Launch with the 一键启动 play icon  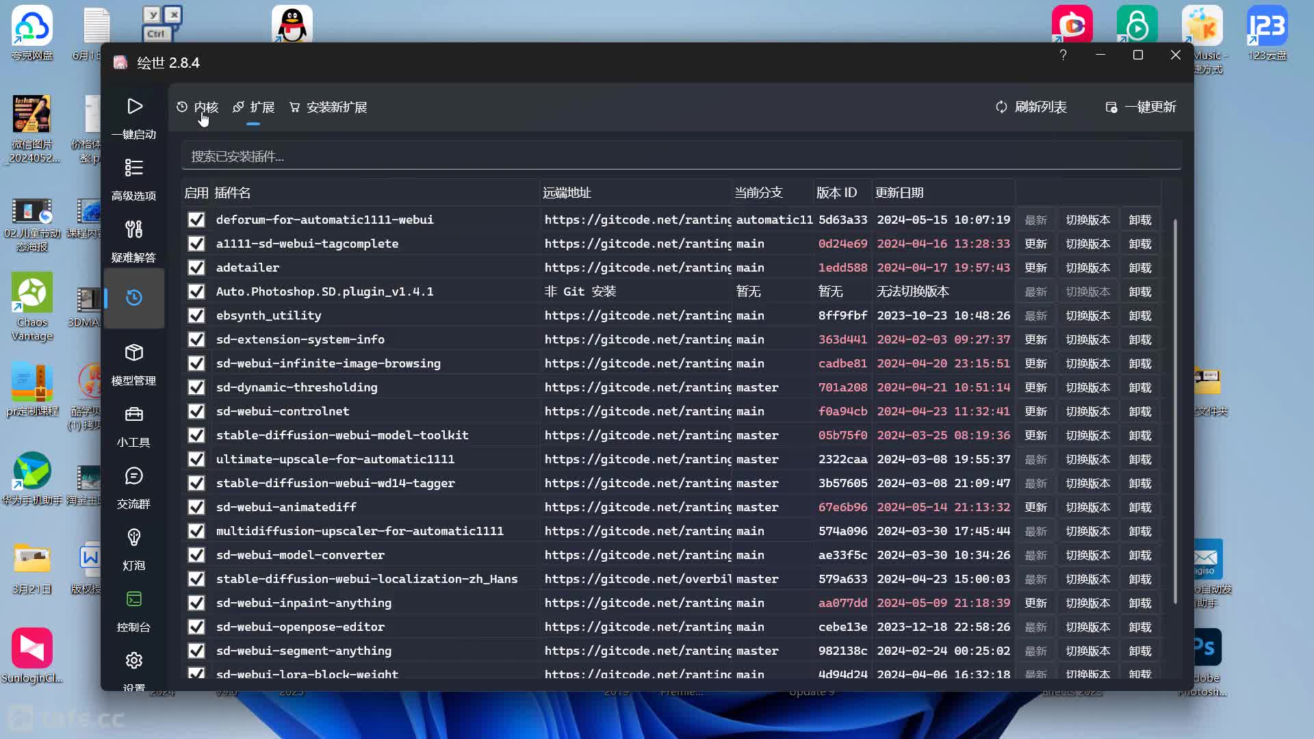(134, 106)
